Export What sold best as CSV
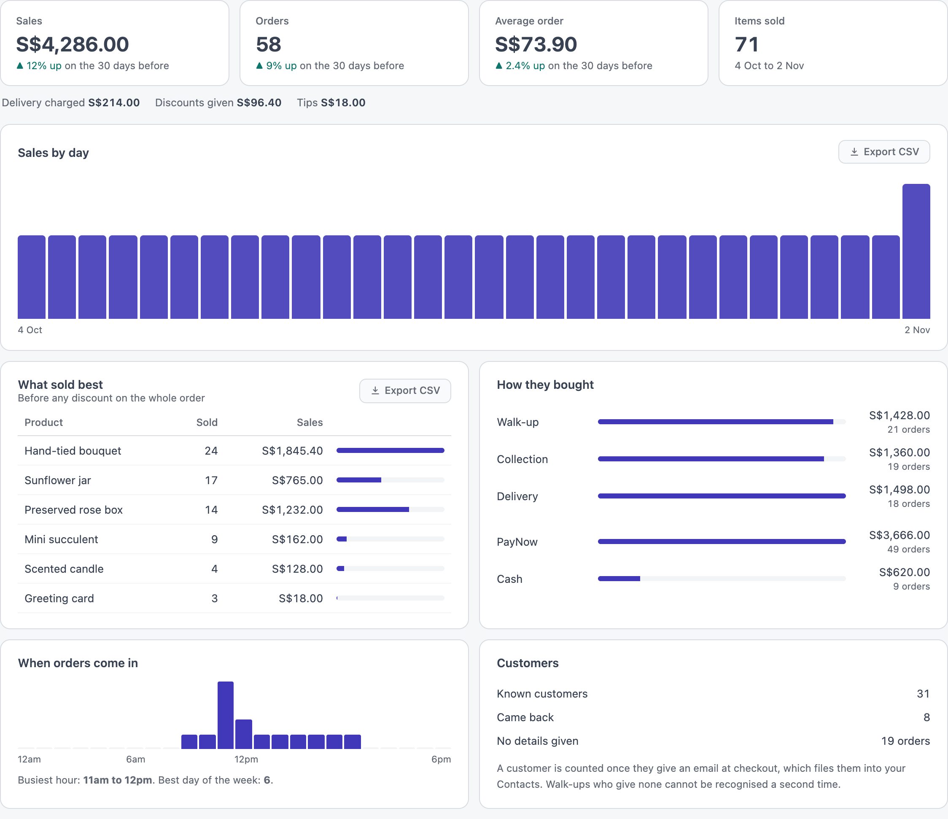The width and height of the screenshot is (948, 819). pyautogui.click(x=405, y=391)
